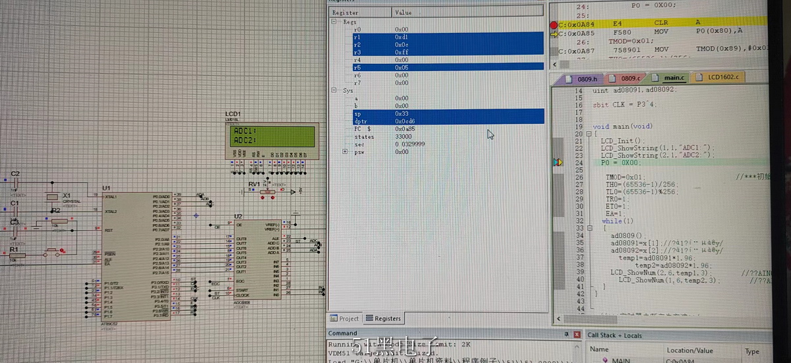Screen dimensions: 791x363
Task: Click the Value column header in Registers
Action: click(469, 13)
